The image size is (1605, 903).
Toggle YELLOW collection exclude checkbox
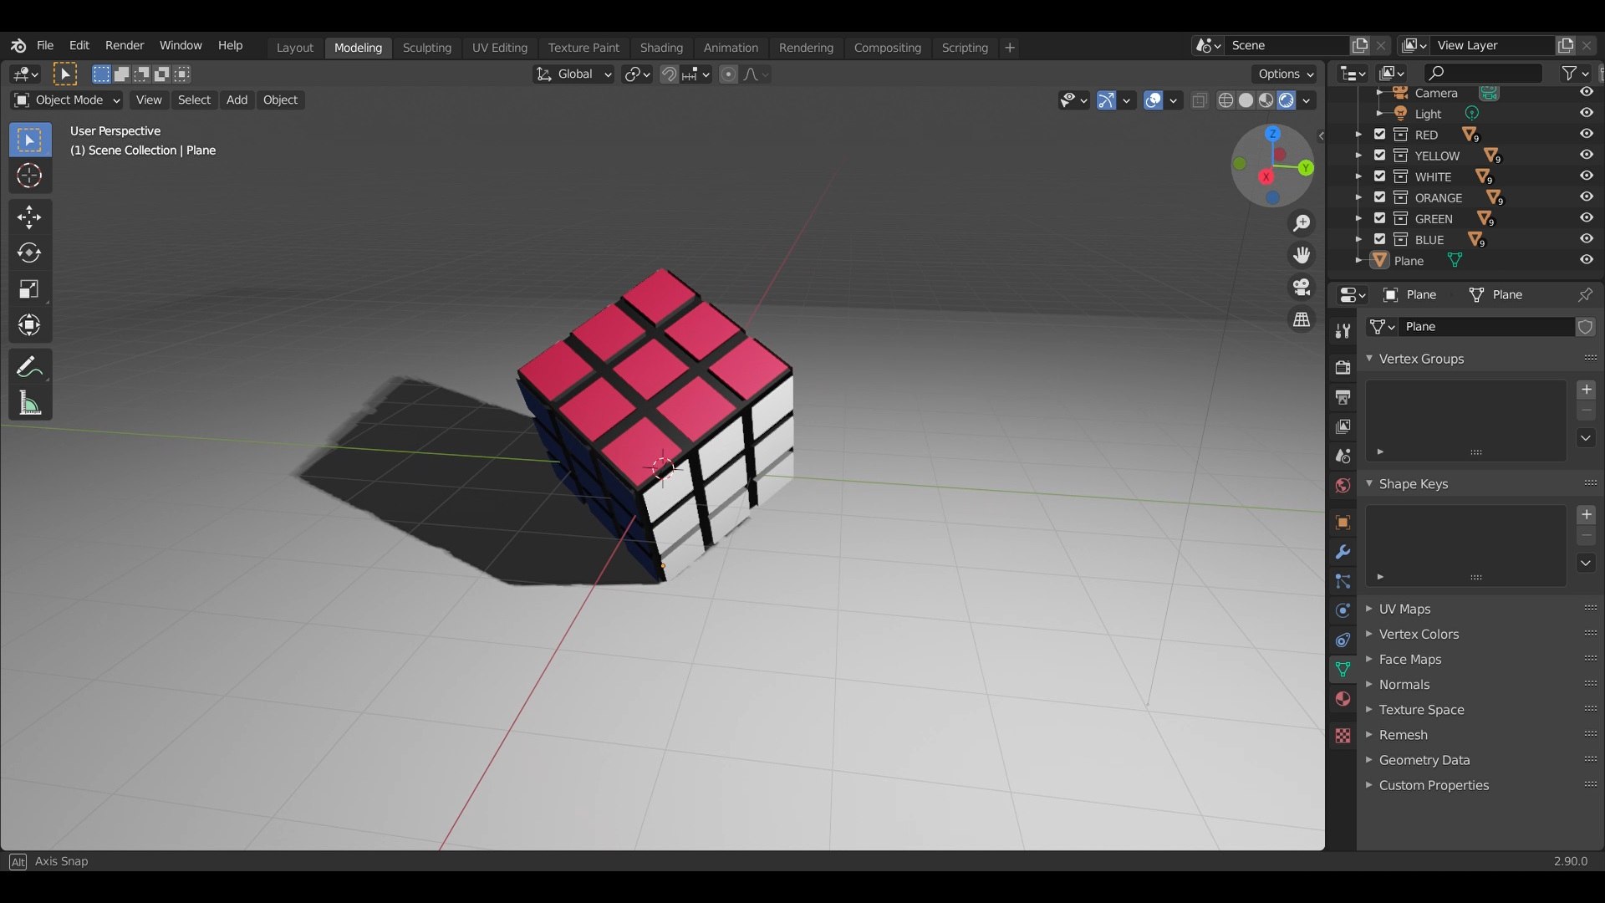click(1379, 155)
